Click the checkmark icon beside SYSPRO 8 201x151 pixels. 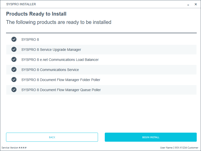coord(14,39)
